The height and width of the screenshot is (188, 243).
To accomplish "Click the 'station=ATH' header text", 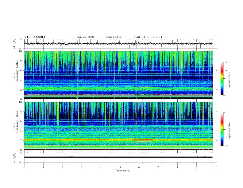I will click(114, 37).
